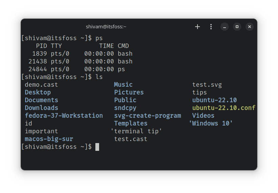Viewport: 278px width, 193px height.
Task: Click the Pictures folder name
Action: pos(129,92)
